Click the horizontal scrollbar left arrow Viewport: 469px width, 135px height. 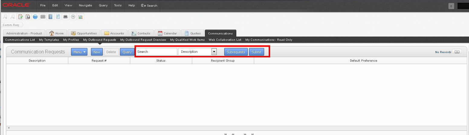8,128
